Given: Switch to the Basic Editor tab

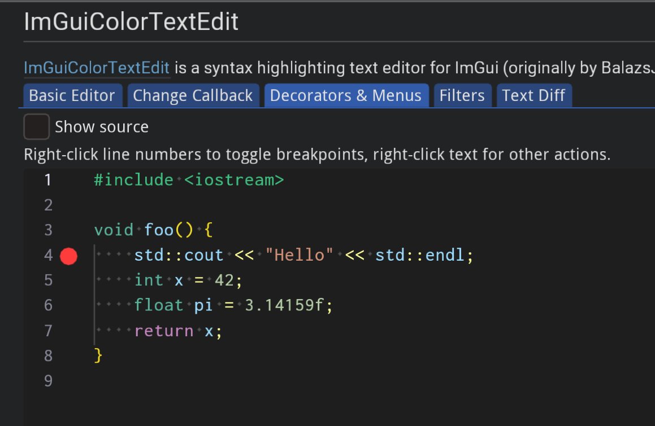Looking at the screenshot, I should [x=72, y=95].
